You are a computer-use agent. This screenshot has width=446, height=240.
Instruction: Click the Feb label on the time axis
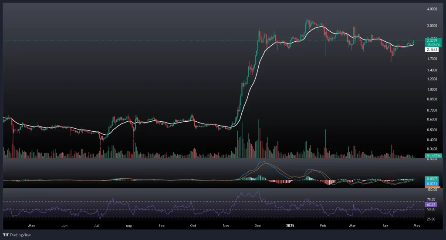[x=323, y=226]
